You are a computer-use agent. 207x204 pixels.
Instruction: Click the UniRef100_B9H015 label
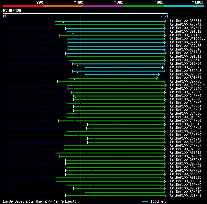point(186,192)
